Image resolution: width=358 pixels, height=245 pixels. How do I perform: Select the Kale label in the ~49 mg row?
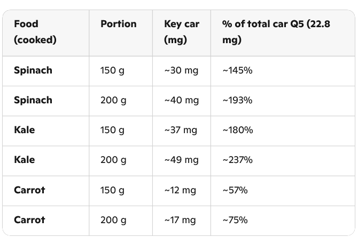pos(24,160)
